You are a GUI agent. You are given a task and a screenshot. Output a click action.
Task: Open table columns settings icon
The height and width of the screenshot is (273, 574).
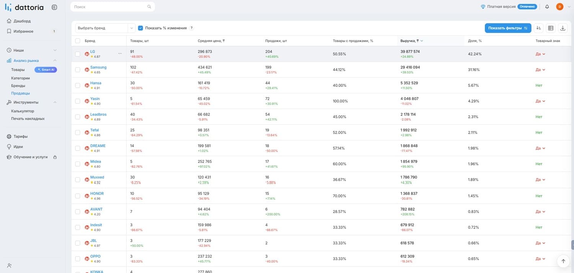coord(551,28)
